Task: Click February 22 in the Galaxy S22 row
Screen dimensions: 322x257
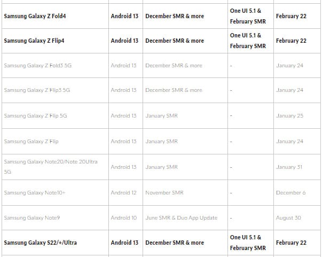Action: (x=291, y=243)
